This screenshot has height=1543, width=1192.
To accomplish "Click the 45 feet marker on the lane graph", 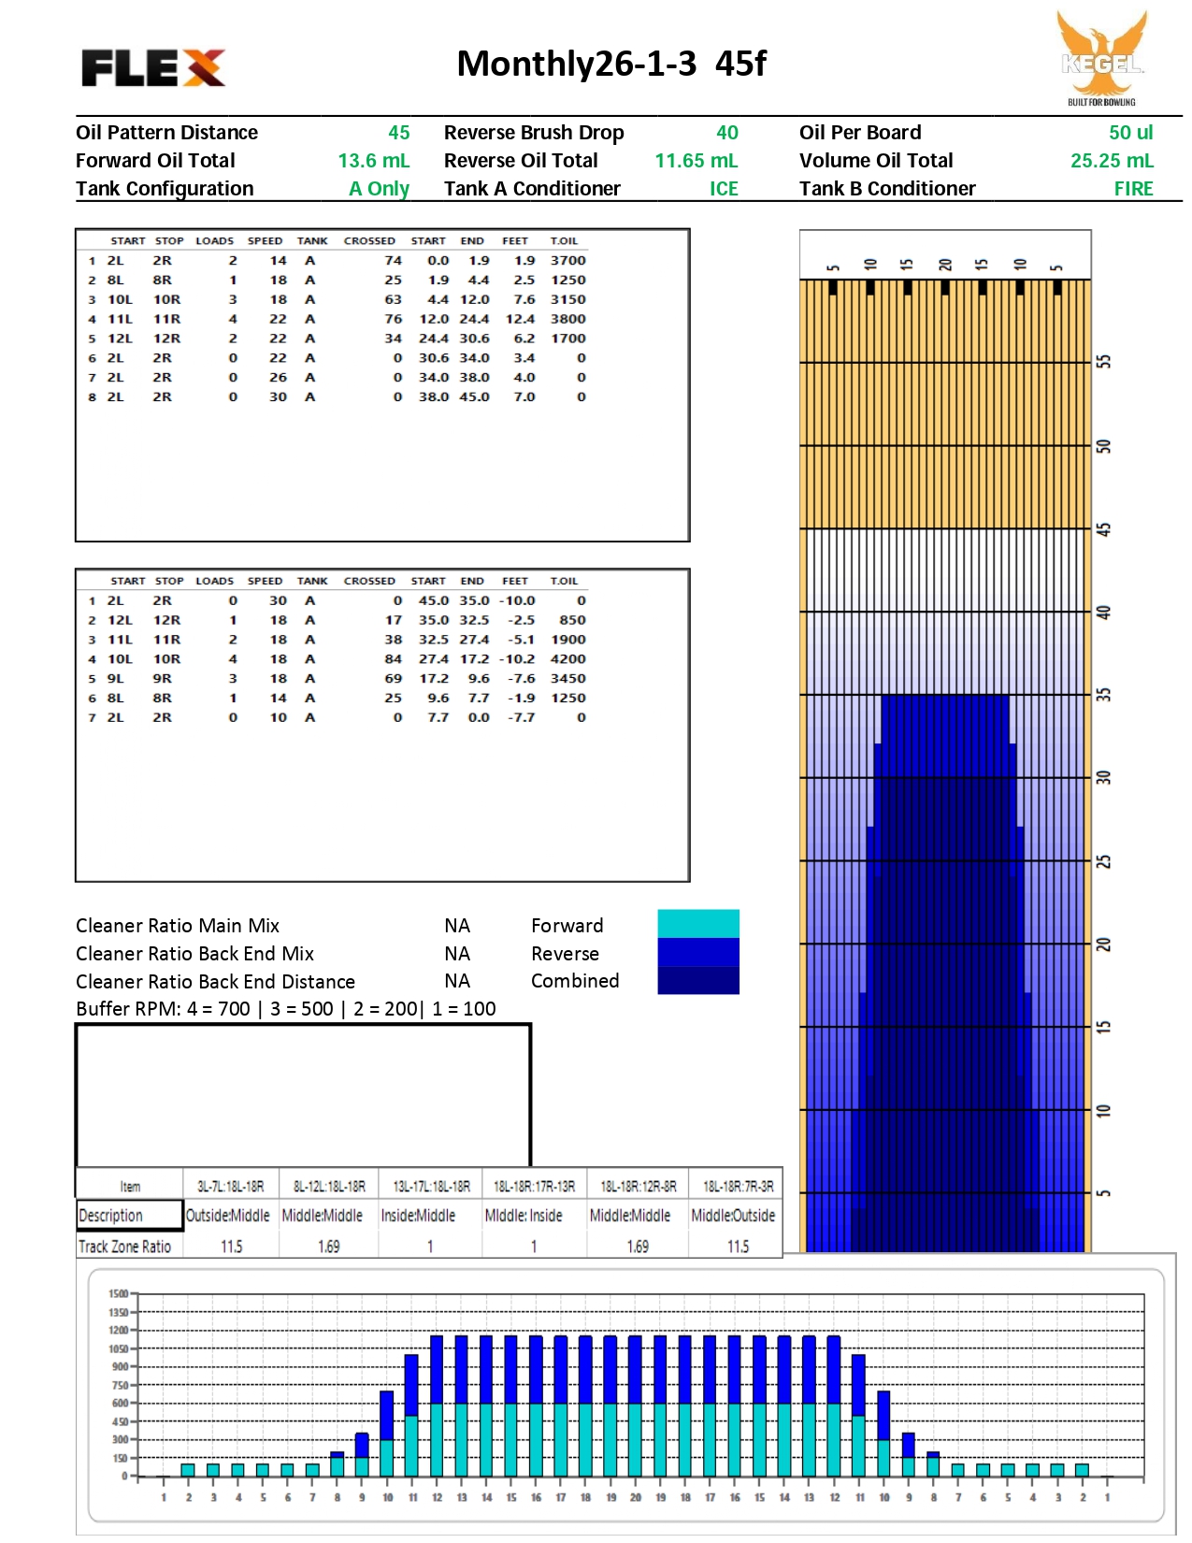I will tap(1104, 529).
